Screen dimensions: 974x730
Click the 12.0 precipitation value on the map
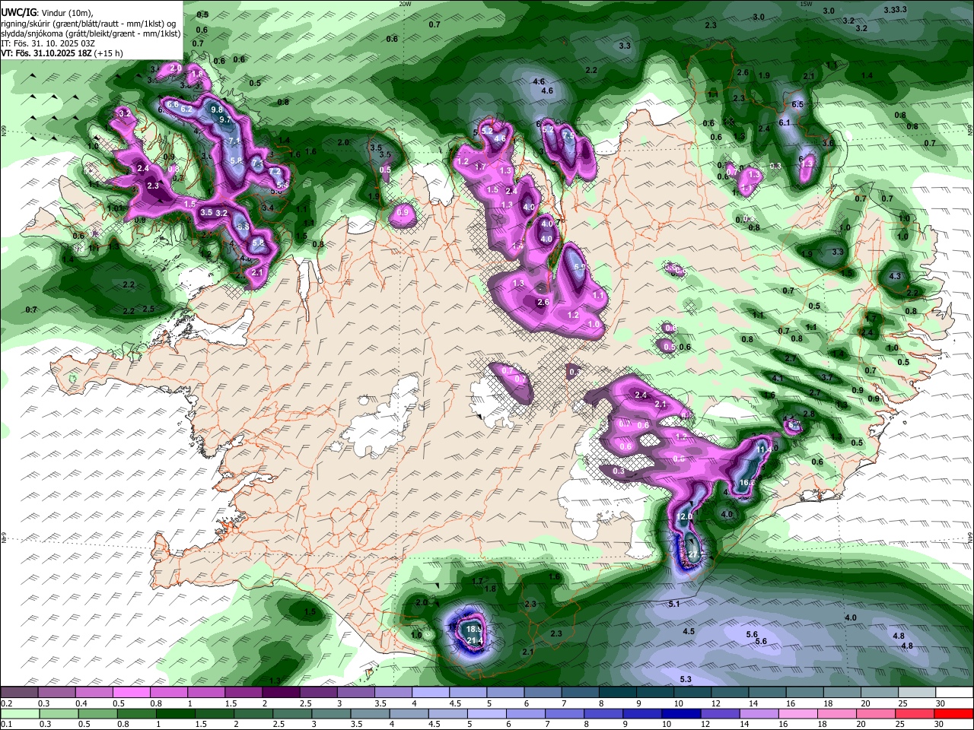(684, 517)
